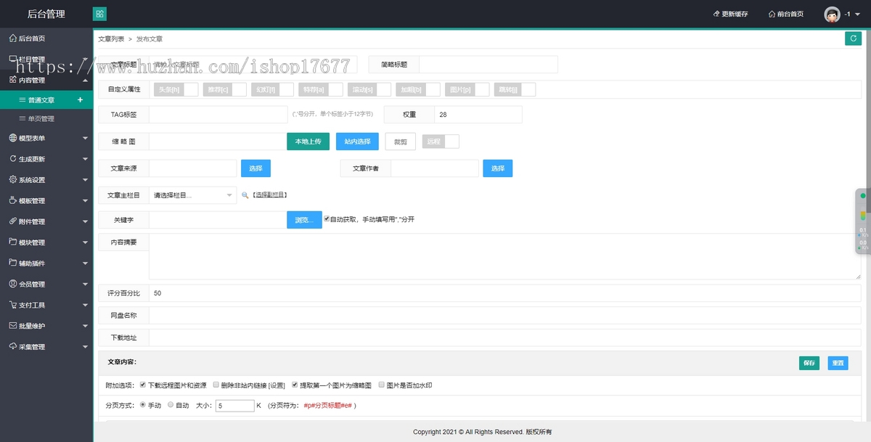Click the monitor icon for 栏目管理
Viewport: 871px width, 442px height.
coord(13,60)
